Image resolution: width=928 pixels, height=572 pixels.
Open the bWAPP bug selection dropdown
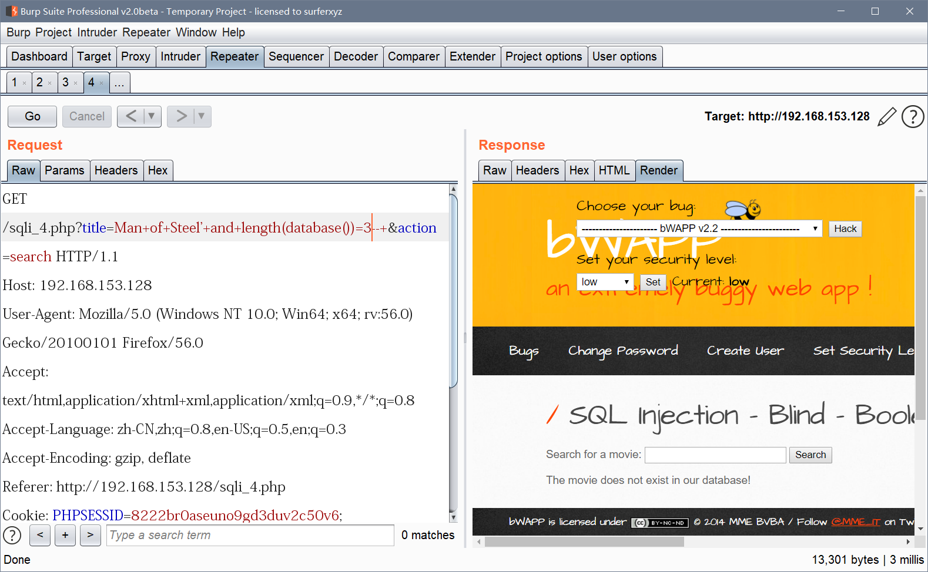coord(699,228)
